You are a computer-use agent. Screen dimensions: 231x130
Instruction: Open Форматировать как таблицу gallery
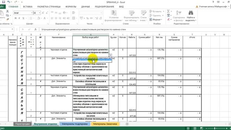click(131, 16)
